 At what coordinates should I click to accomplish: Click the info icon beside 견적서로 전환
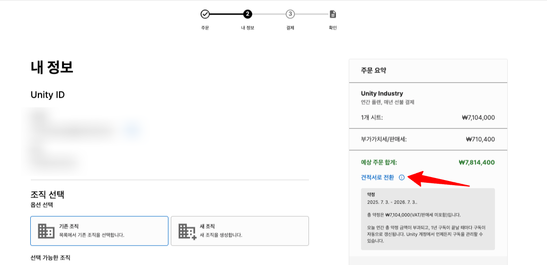pos(402,178)
